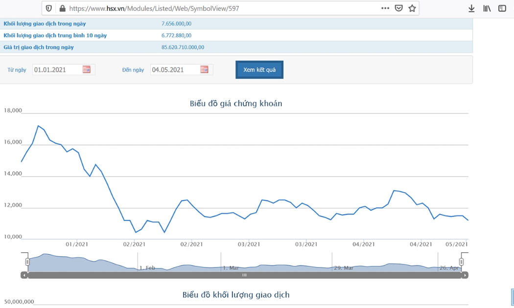Screen dimensions: 514x308
Task: Click the chart scrollbar center grip
Action: [244, 275]
